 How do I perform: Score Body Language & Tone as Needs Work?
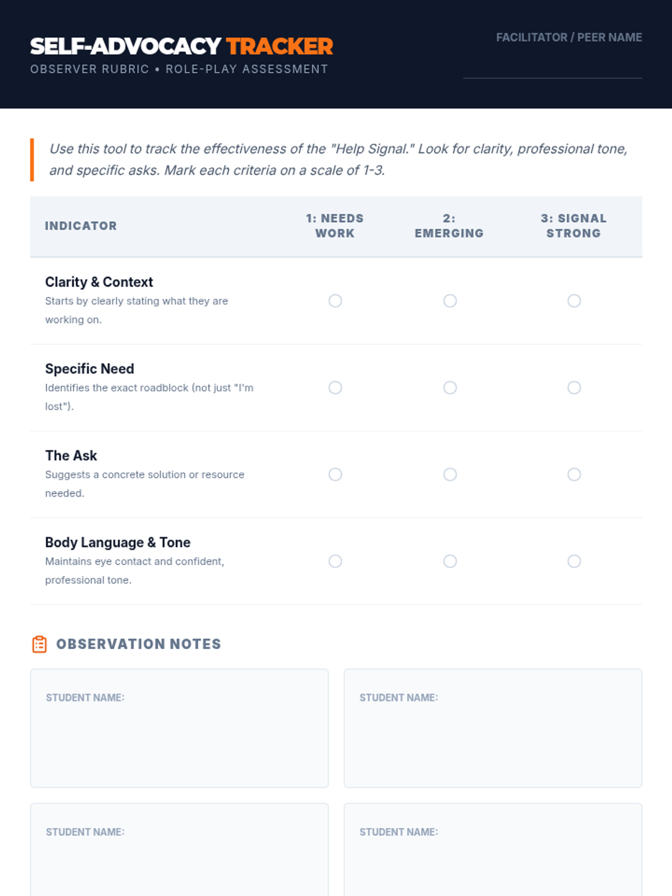coord(335,561)
